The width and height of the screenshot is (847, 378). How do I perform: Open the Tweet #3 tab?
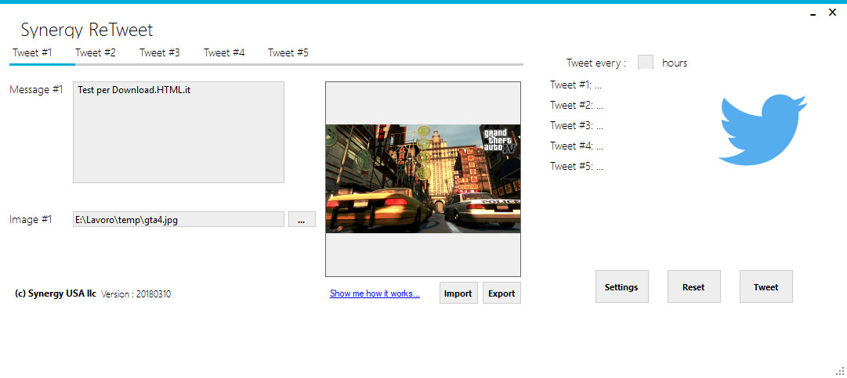160,53
